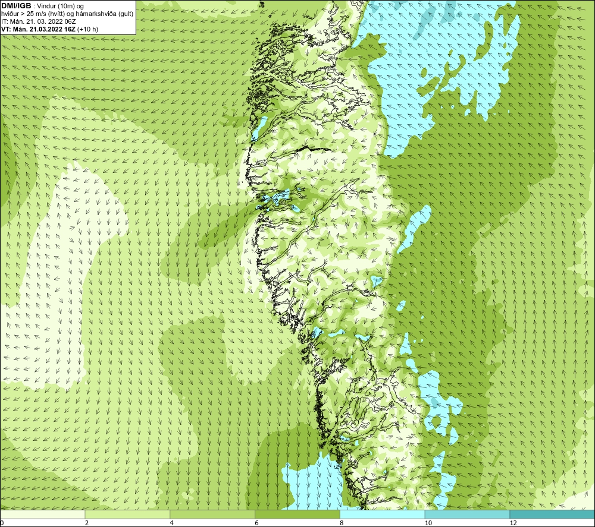Click the legend value '6'
This screenshot has width=595, height=527.
(x=257, y=523)
